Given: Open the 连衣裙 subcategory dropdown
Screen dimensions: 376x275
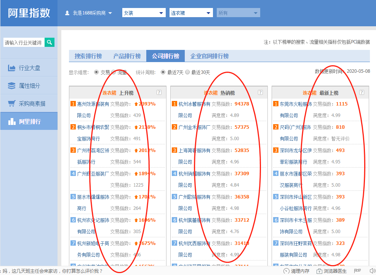Looking at the screenshot, I should (191, 13).
